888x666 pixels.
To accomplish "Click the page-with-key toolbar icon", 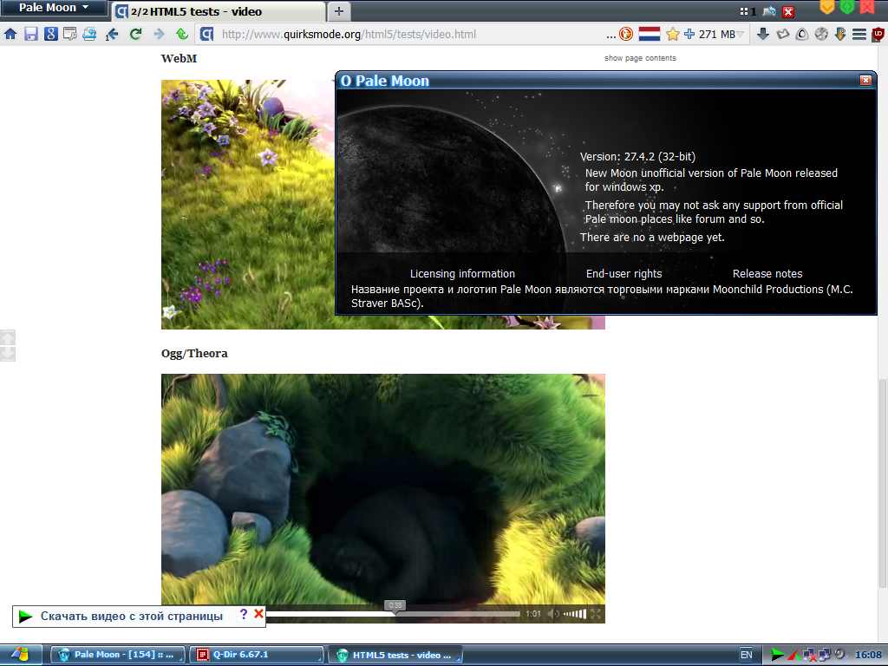I will click(x=70, y=34).
